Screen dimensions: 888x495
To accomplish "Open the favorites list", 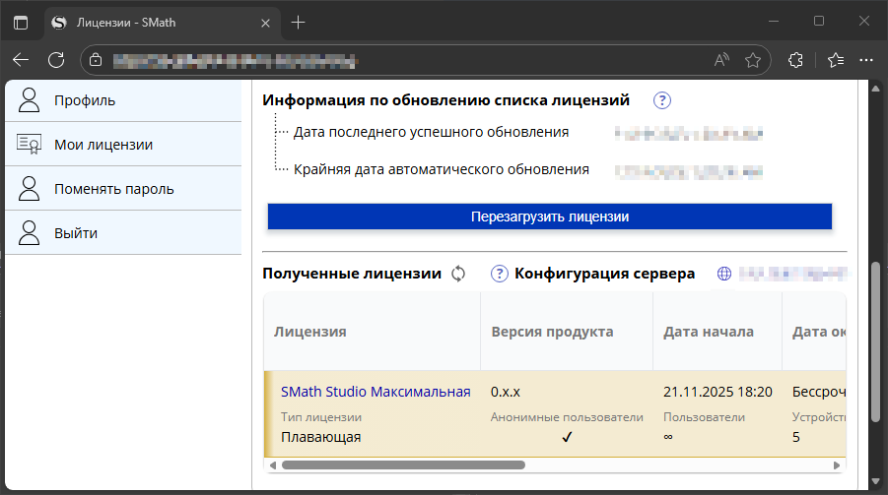I will 836,60.
